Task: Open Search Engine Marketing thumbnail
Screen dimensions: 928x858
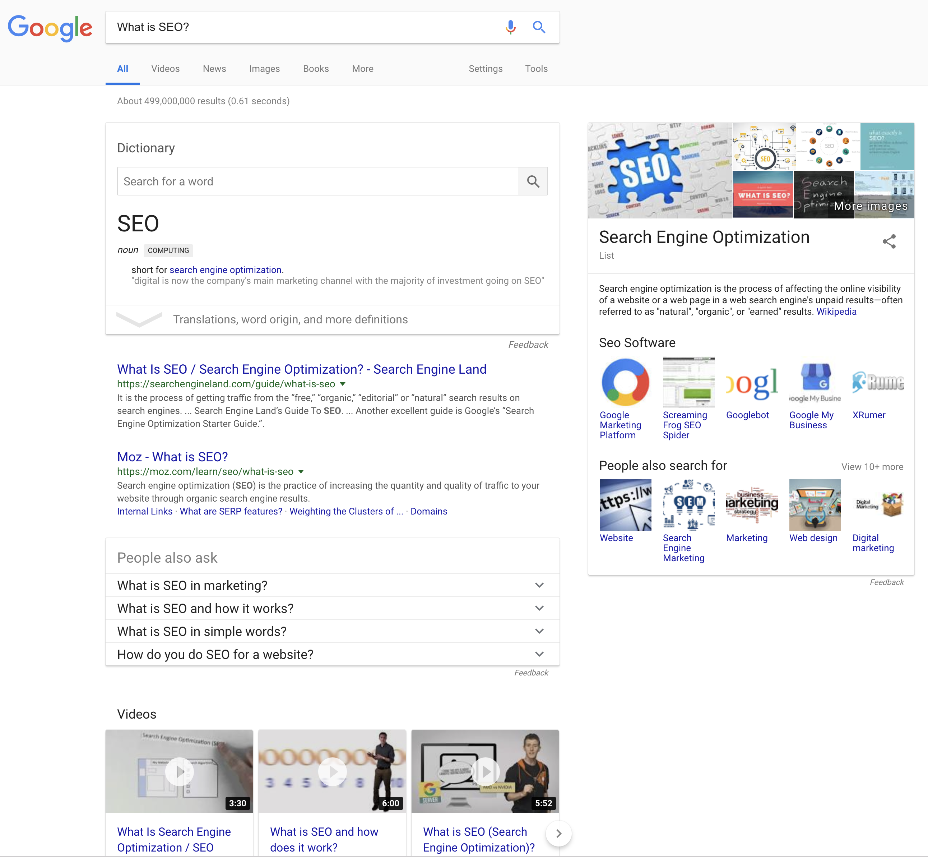Action: (688, 505)
